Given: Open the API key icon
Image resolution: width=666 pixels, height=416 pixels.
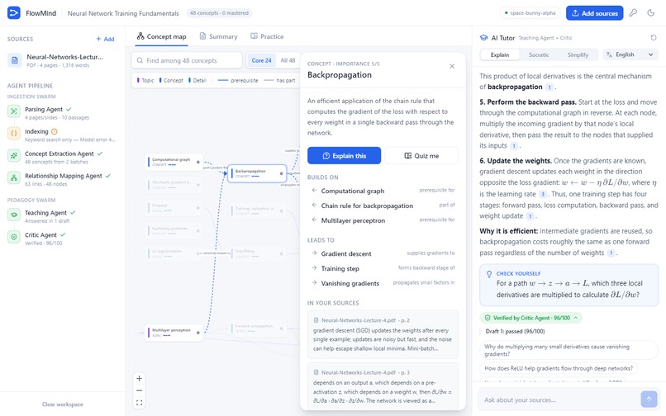Looking at the screenshot, I should pyautogui.click(x=633, y=12).
